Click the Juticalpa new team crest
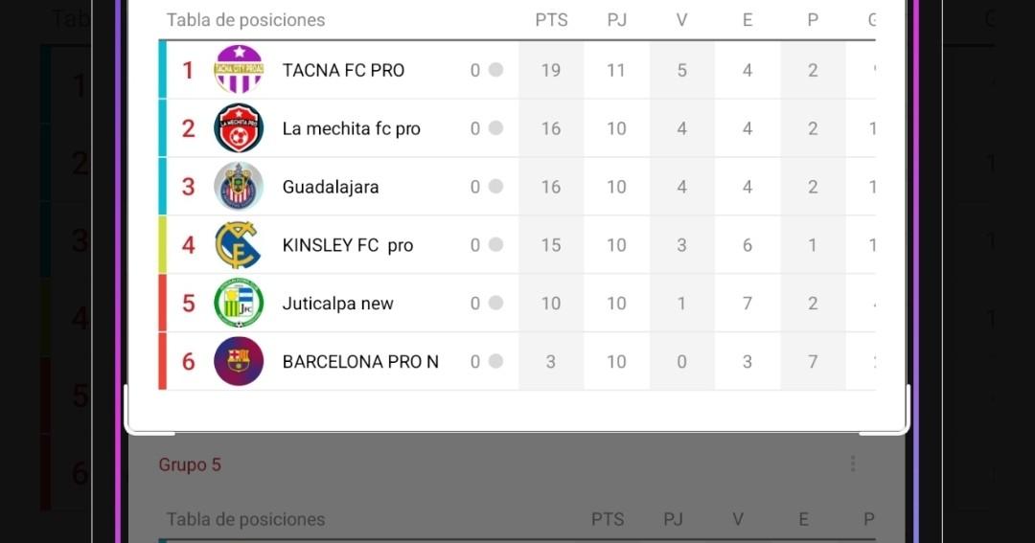The height and width of the screenshot is (543, 1035). tap(239, 304)
